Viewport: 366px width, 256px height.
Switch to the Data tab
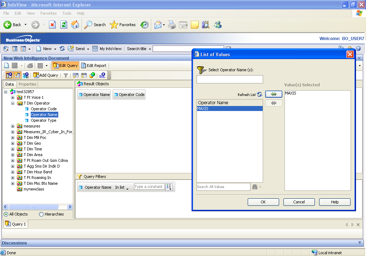[10, 84]
